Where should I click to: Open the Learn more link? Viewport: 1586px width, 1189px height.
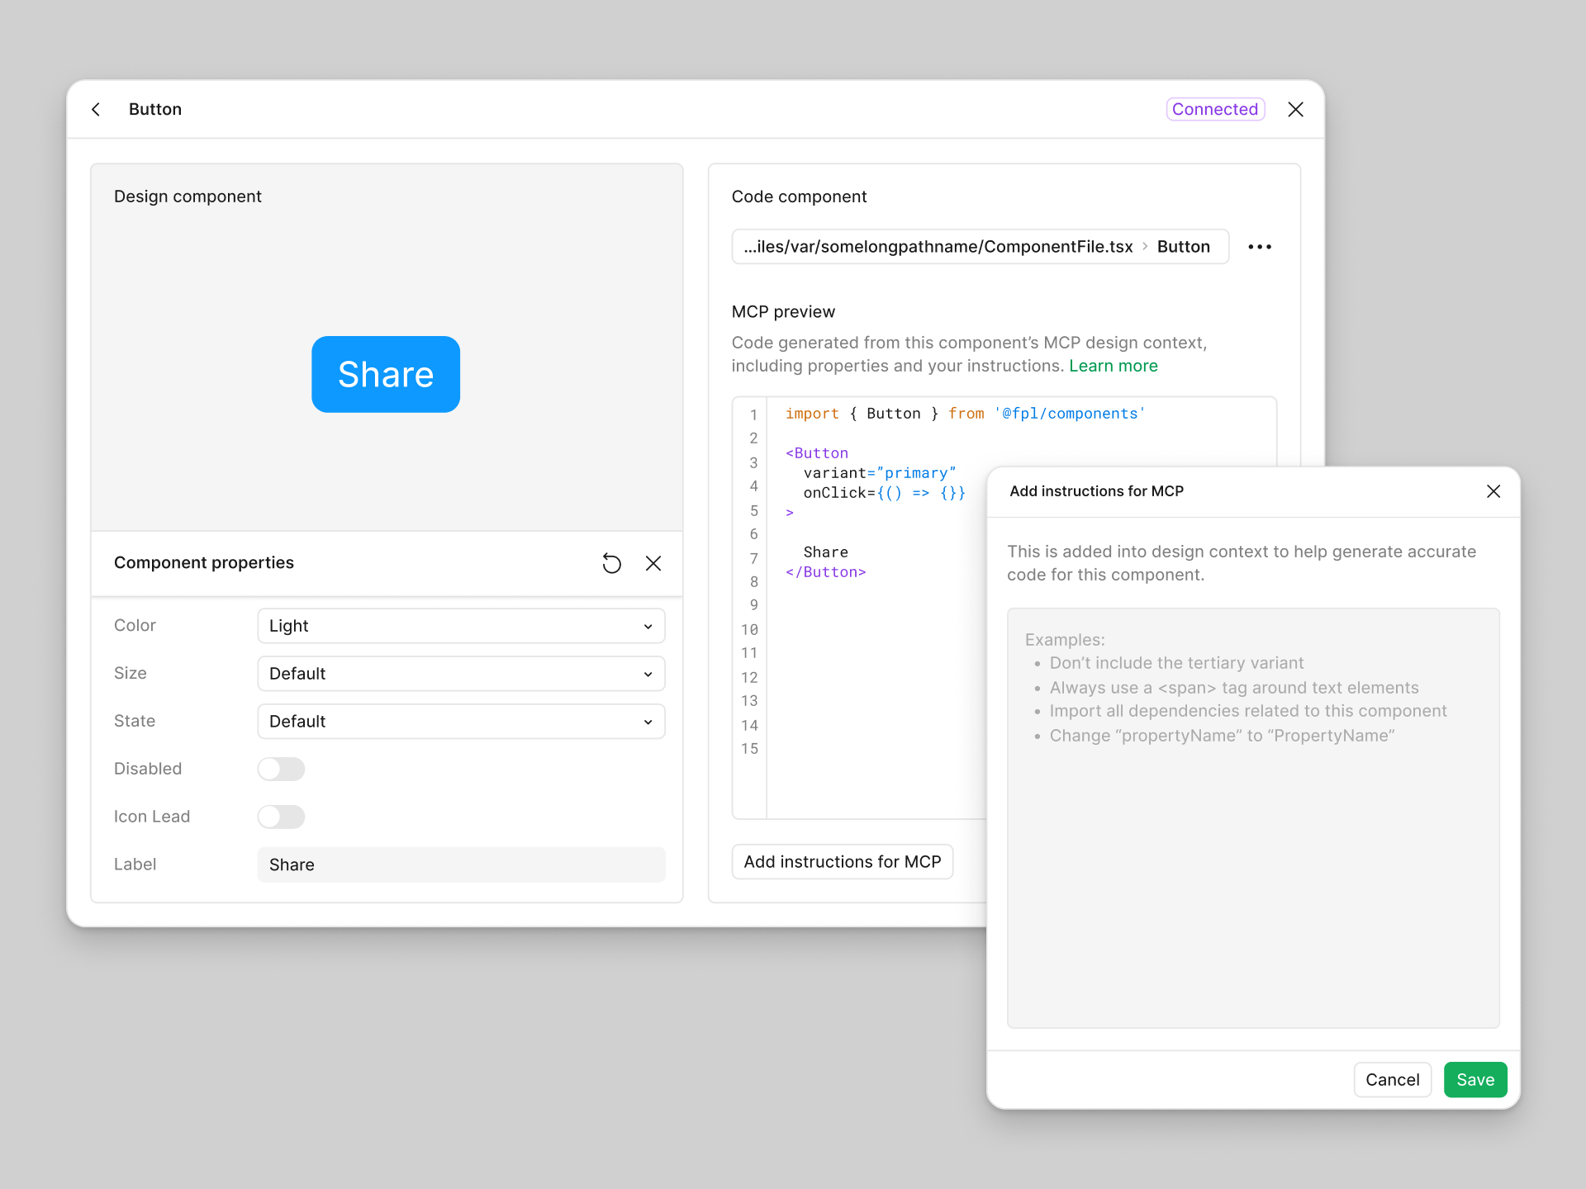1114,366
